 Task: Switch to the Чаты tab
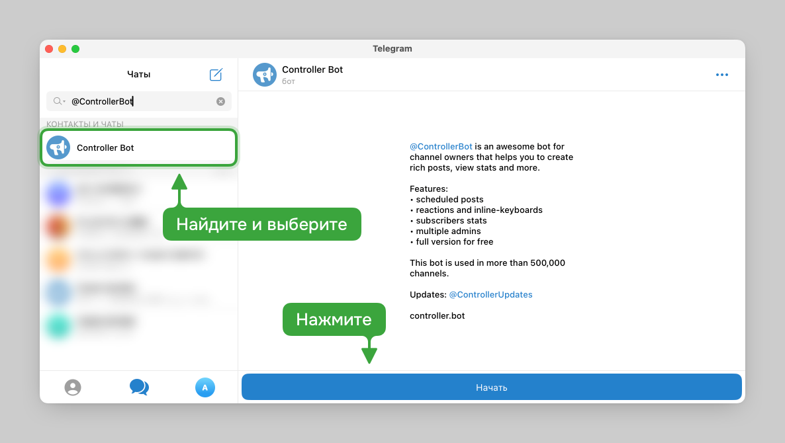[138, 74]
